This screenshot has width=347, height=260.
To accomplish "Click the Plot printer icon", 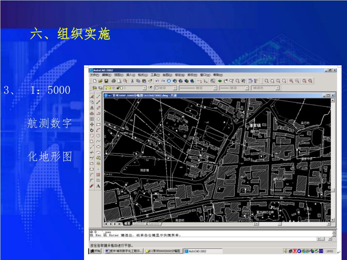I will click(114, 81).
